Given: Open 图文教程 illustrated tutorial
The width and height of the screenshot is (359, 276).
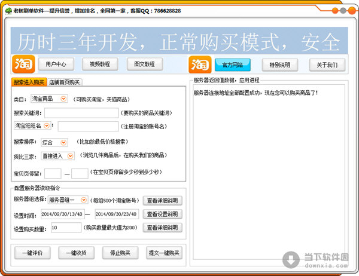Looking at the screenshot, I should [144, 65].
